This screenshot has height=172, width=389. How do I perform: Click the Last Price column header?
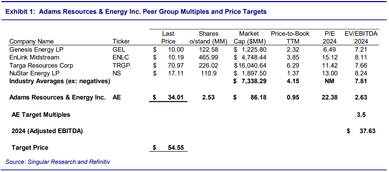168,38
